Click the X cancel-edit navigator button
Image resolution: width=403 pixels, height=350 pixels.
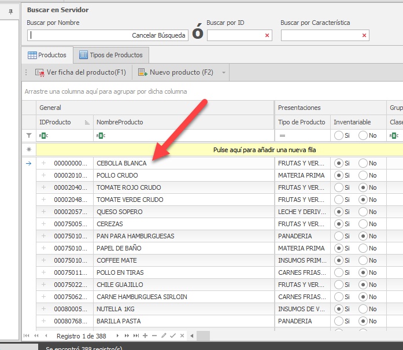click(182, 336)
